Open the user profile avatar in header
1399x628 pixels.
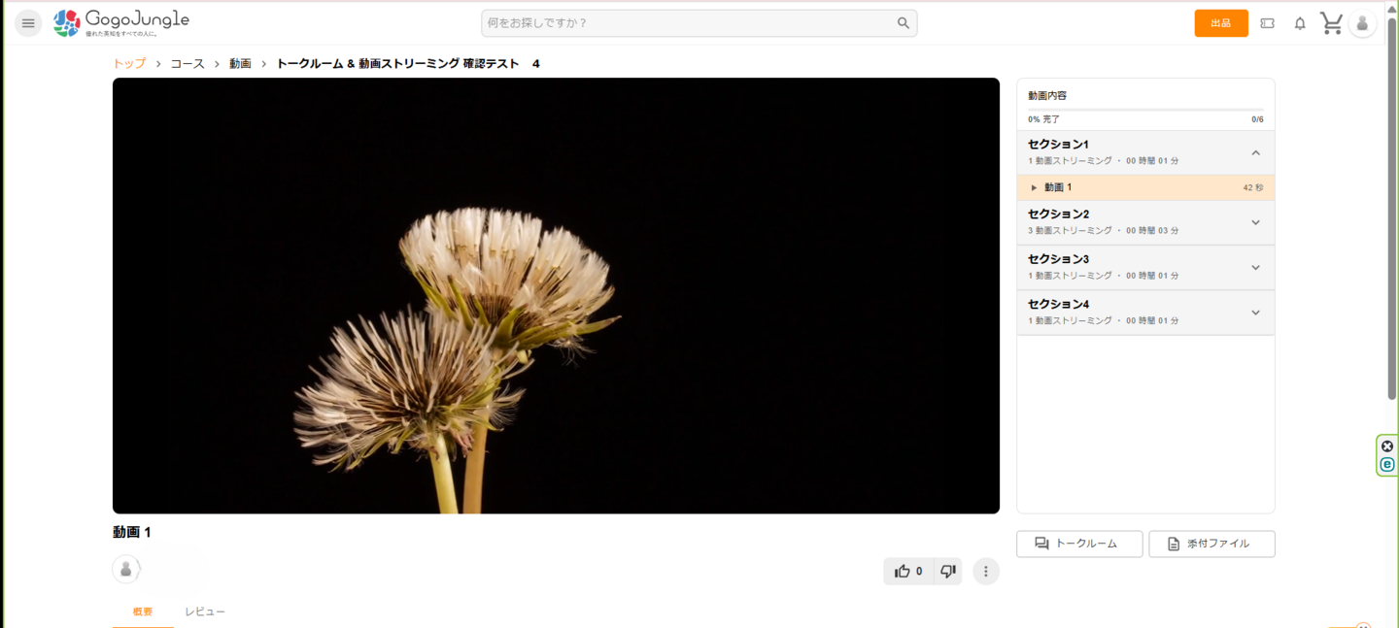[1362, 23]
